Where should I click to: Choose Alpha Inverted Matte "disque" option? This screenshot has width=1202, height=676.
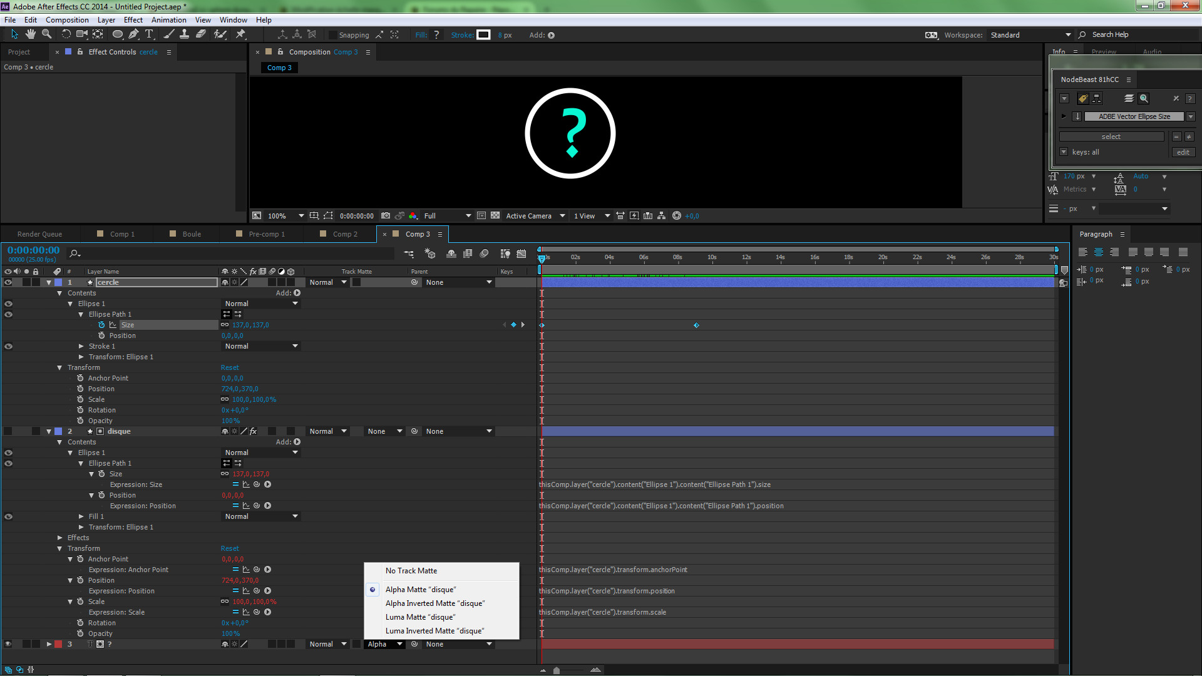pyautogui.click(x=434, y=603)
